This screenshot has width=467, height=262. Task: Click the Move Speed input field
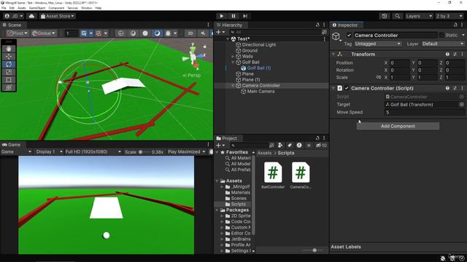pos(425,112)
